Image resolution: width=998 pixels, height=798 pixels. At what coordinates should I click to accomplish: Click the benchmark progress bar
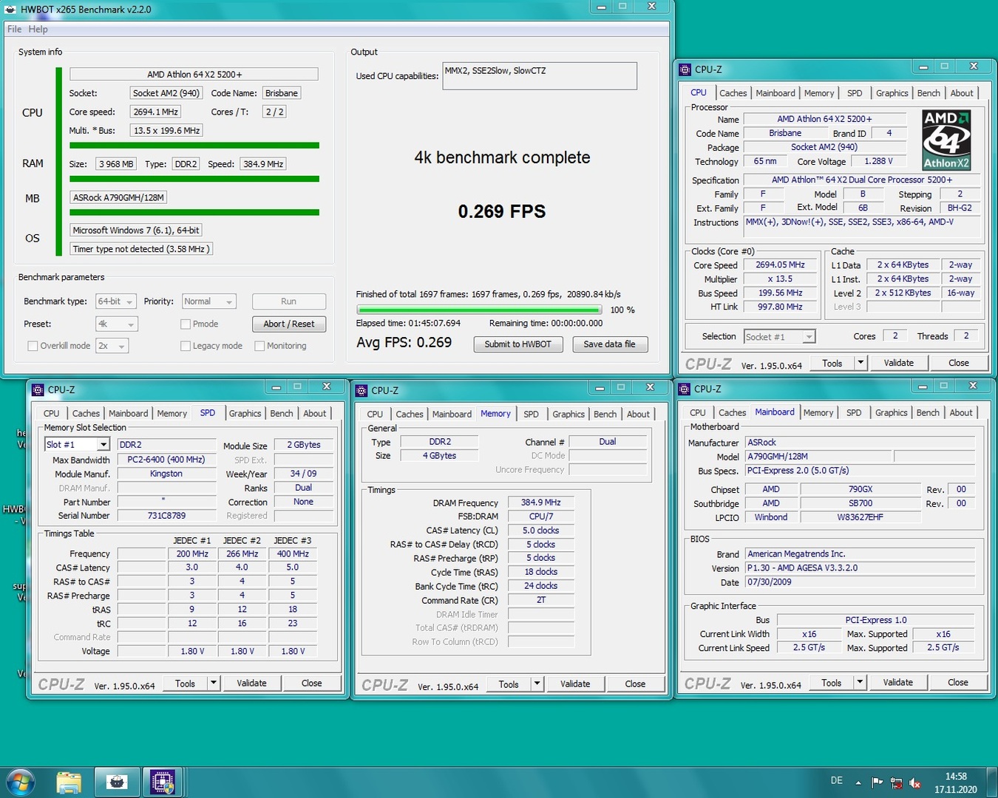(x=479, y=310)
